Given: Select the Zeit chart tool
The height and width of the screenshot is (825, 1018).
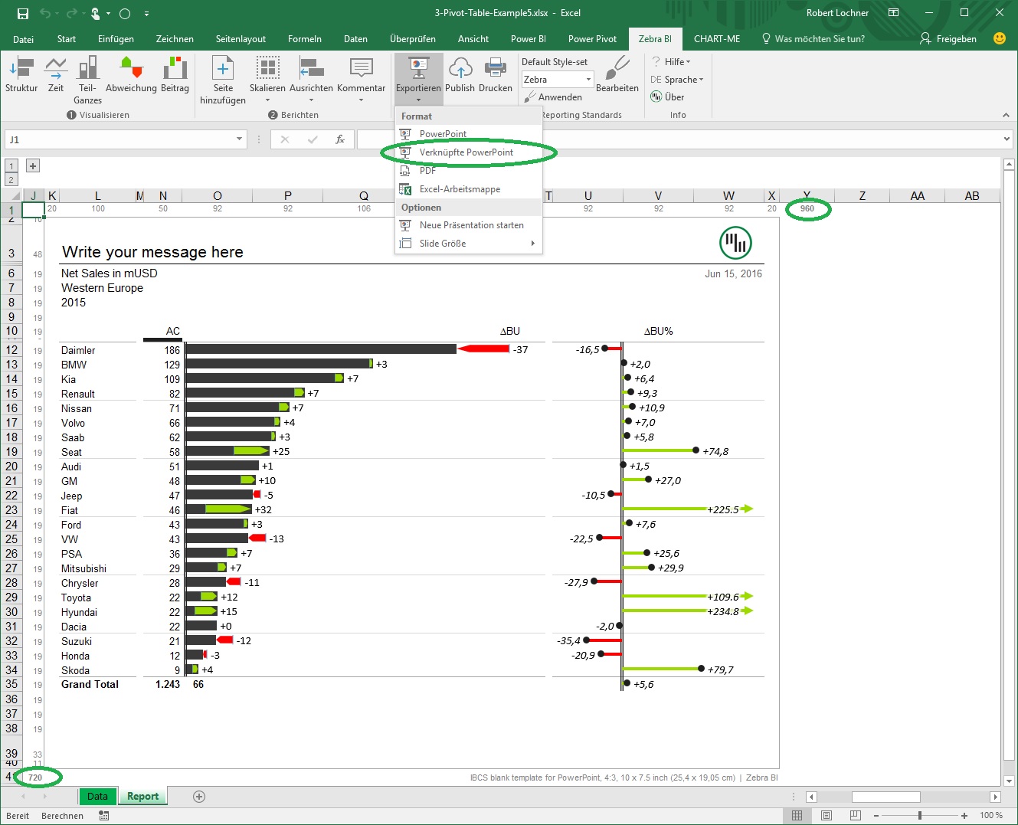Looking at the screenshot, I should 56,75.
